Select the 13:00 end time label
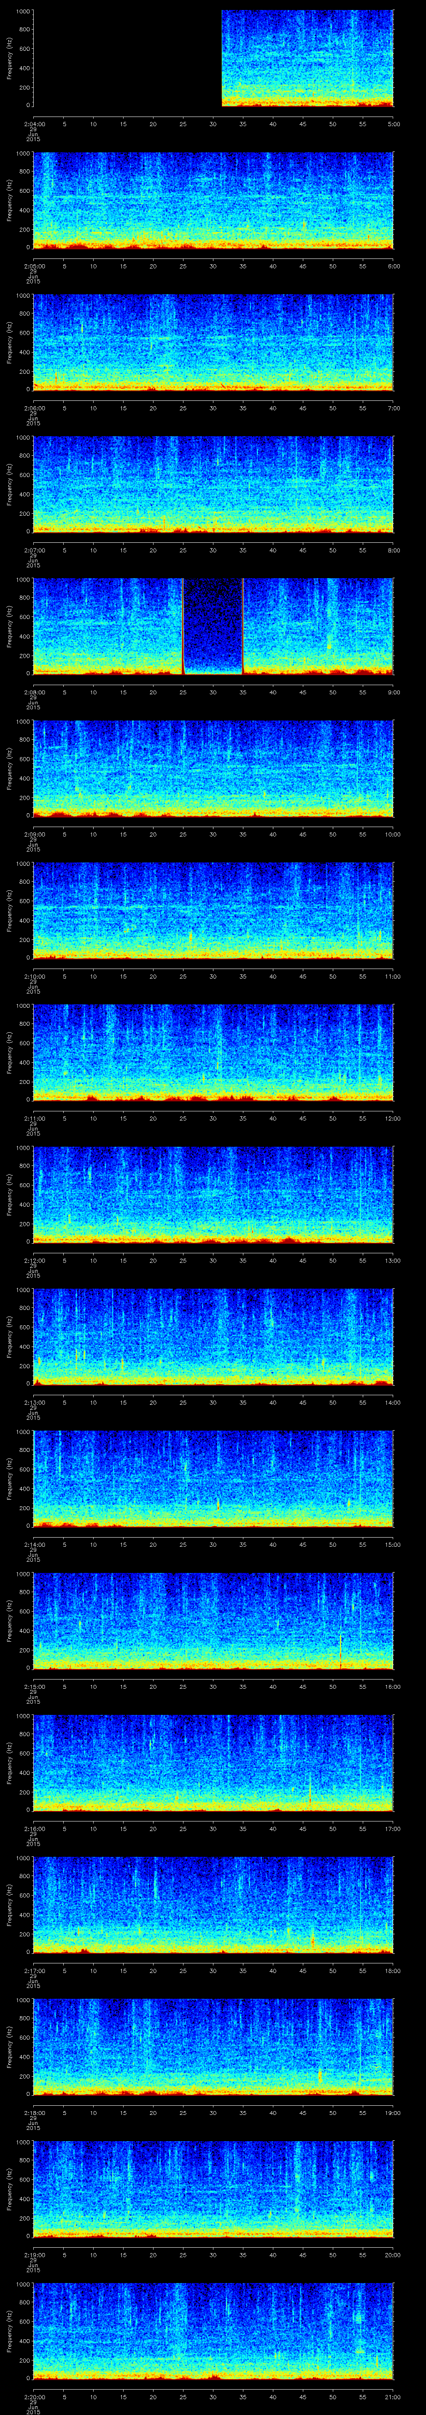This screenshot has height=2415, width=426. click(393, 1260)
